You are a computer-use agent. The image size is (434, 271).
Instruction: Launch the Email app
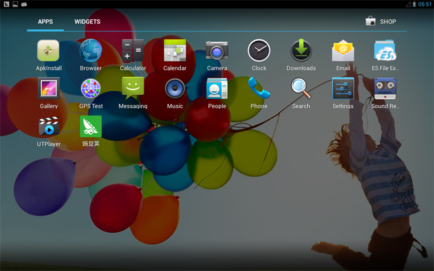coord(343,55)
